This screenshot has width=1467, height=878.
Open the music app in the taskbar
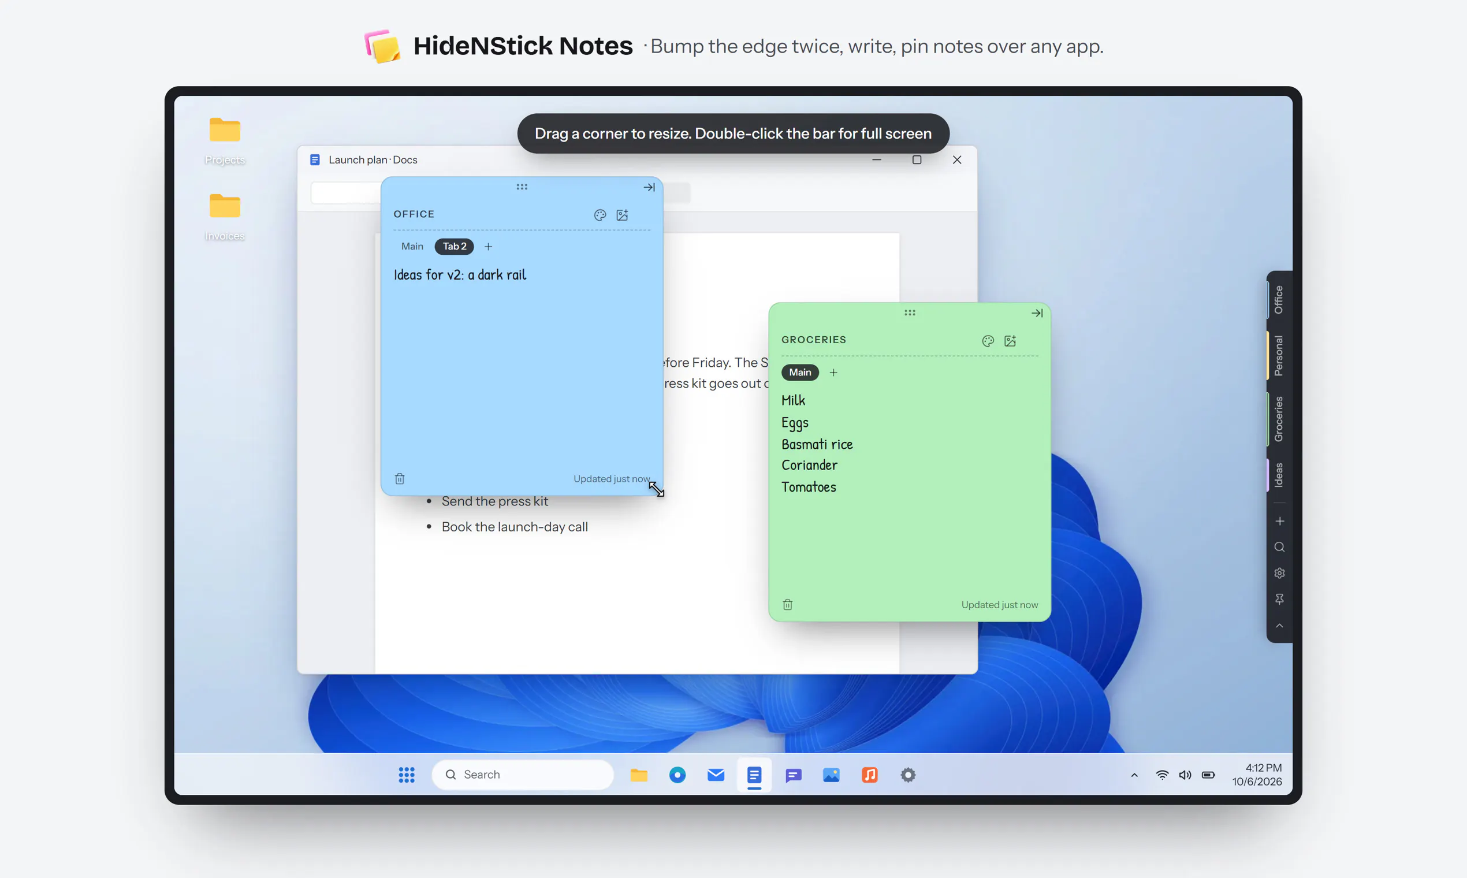point(870,775)
